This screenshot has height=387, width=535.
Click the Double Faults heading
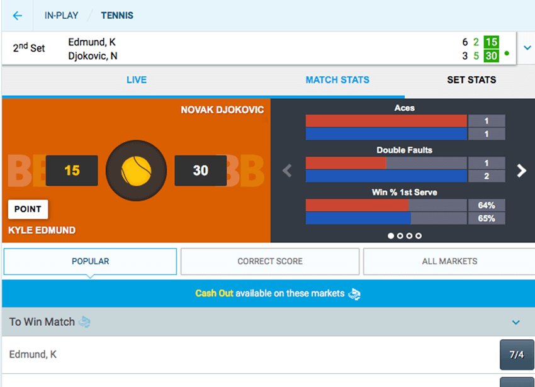405,150
